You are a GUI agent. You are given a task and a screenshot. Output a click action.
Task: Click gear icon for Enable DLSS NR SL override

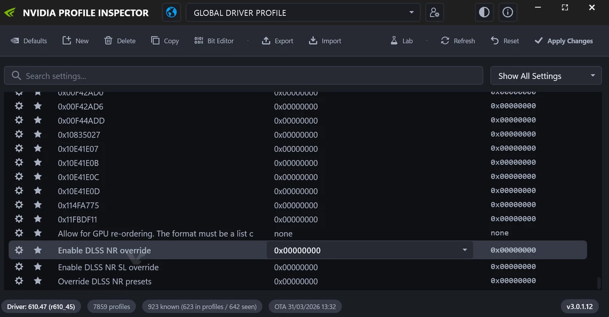19,267
